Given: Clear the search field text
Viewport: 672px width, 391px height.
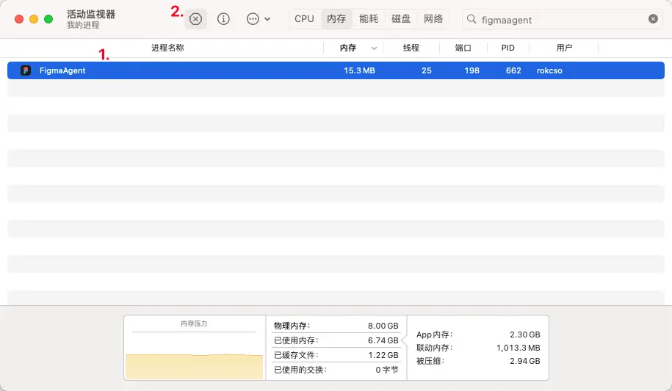Looking at the screenshot, I should 653,19.
